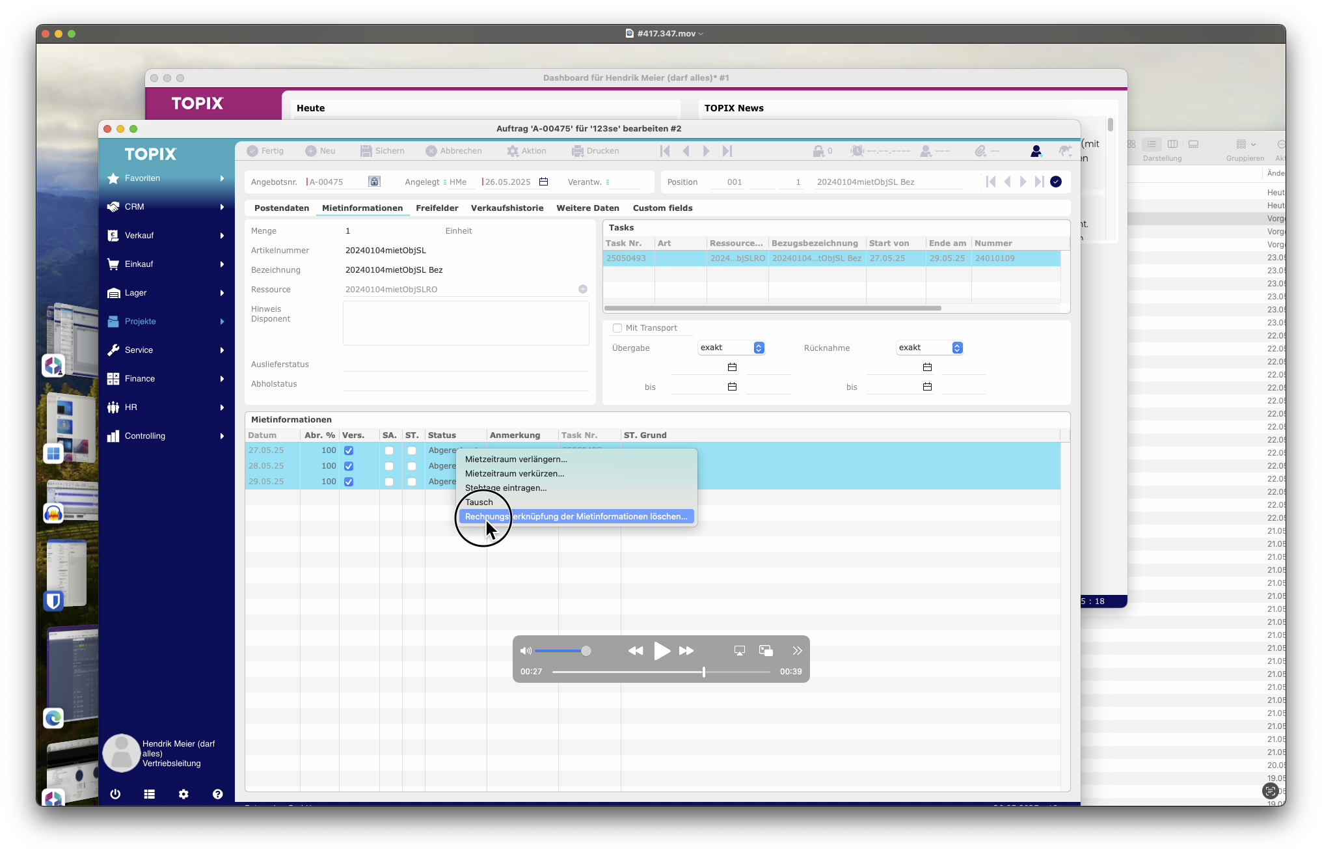Uncheck Vers. checkbox for 27.05.25 row

(x=349, y=450)
